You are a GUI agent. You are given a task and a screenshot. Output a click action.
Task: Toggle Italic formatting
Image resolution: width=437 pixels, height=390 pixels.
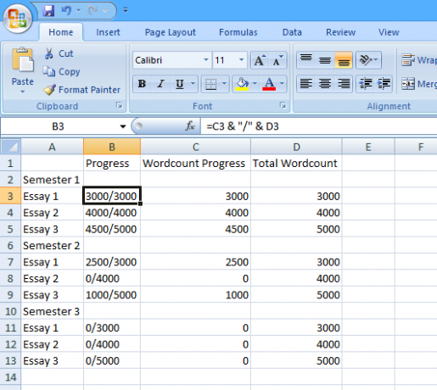tap(160, 84)
